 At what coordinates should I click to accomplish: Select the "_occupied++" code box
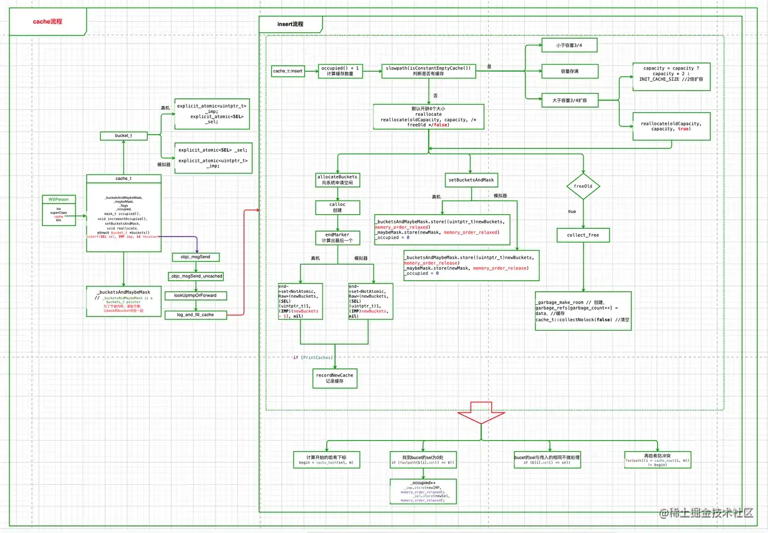tap(422, 491)
